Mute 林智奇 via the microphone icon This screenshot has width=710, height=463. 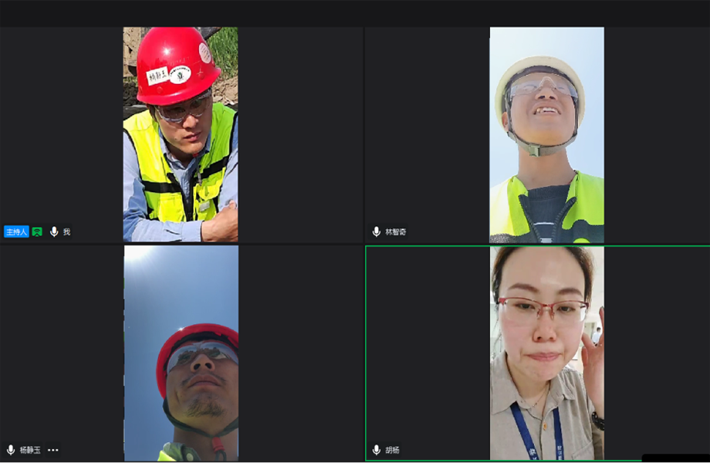(x=377, y=231)
